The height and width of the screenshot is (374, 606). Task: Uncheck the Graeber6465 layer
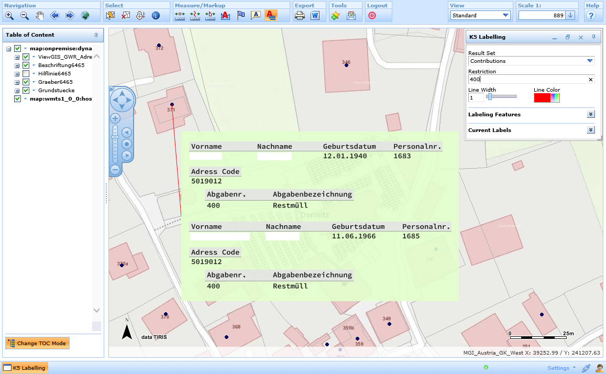[26, 82]
